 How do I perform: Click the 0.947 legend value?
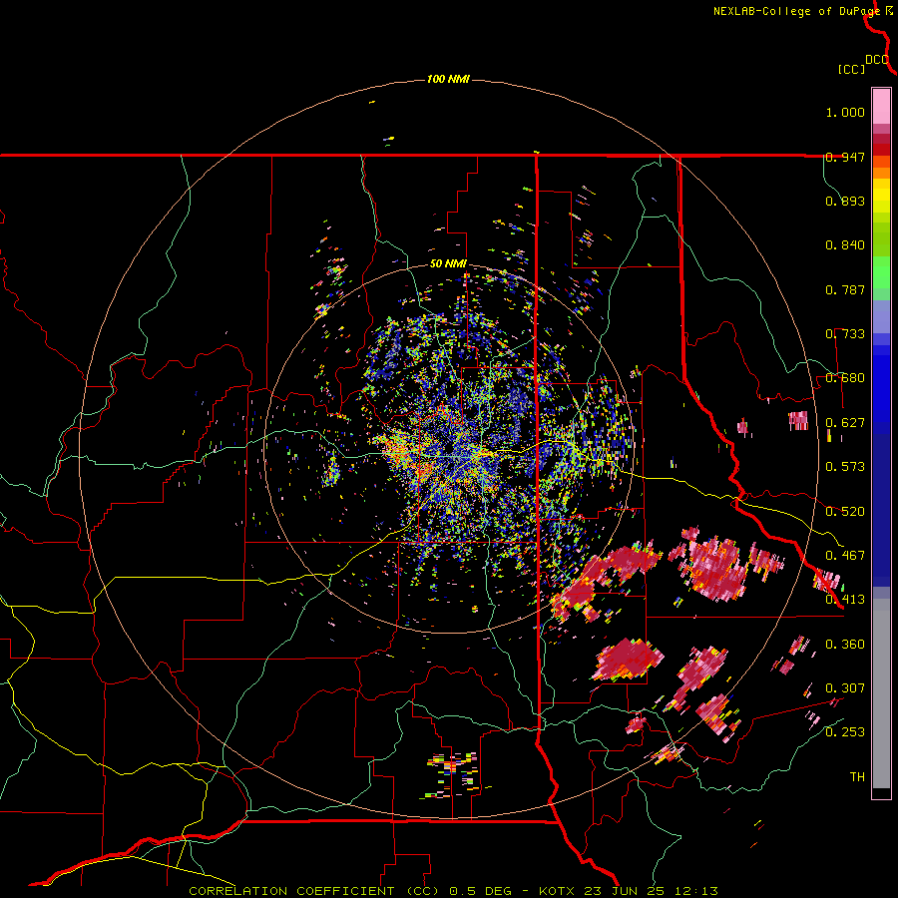click(x=845, y=157)
